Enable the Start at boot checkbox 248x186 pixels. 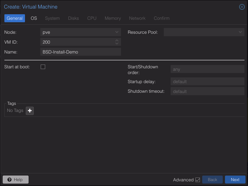click(43, 67)
